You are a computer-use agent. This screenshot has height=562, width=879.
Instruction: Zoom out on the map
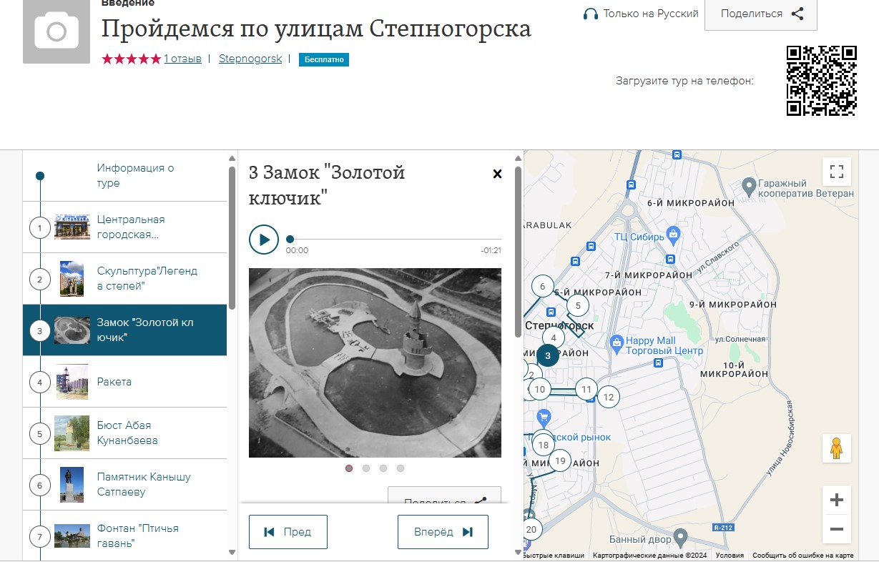point(836,530)
